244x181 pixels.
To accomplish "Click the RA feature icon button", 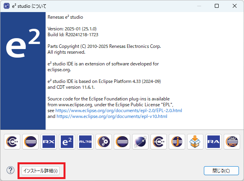I will (x=214, y=142).
